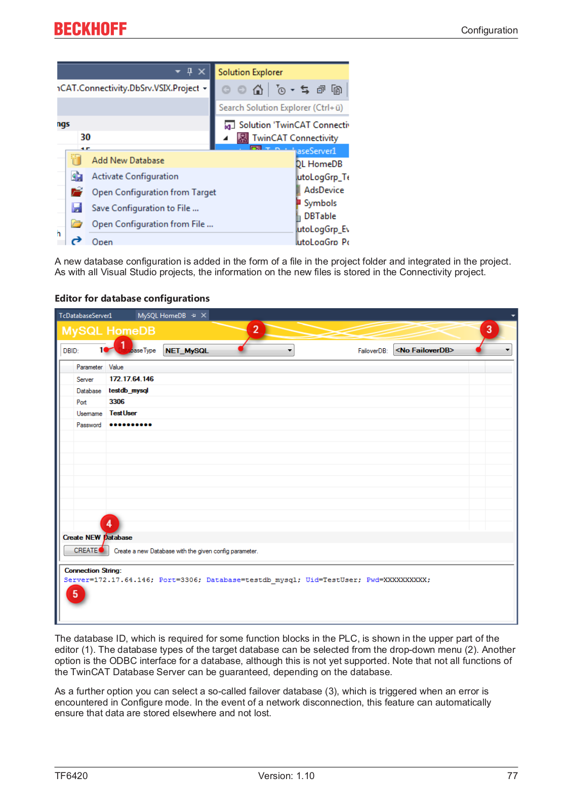Viewport: 573px width, 811px height.
Task: Click the Connection String text box
Action: (287, 593)
